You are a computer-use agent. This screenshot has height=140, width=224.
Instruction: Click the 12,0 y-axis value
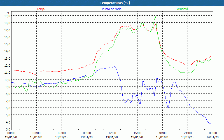click(8, 66)
